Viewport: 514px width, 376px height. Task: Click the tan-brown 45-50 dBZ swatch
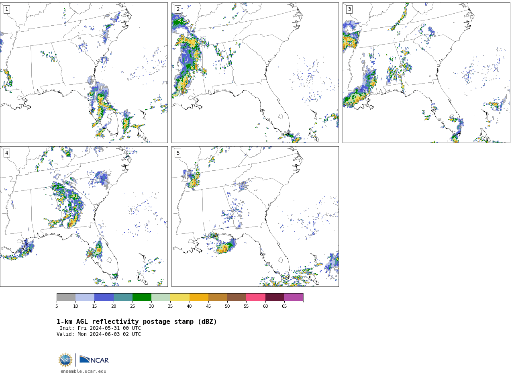click(x=218, y=297)
